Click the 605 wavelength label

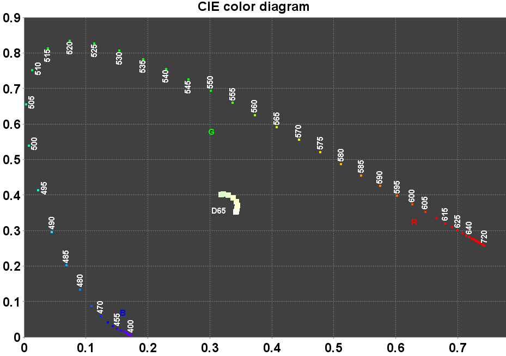(x=425, y=203)
